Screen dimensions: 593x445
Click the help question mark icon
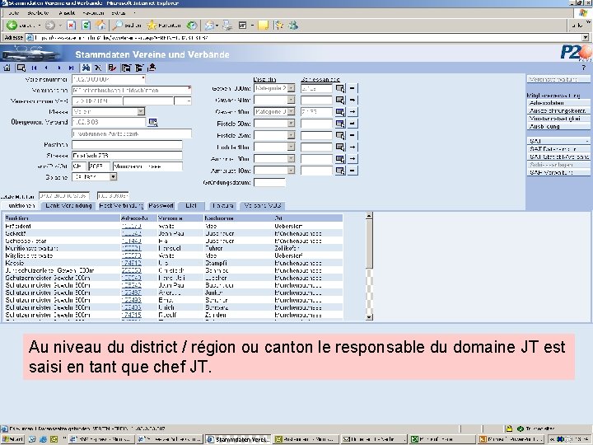584,68
